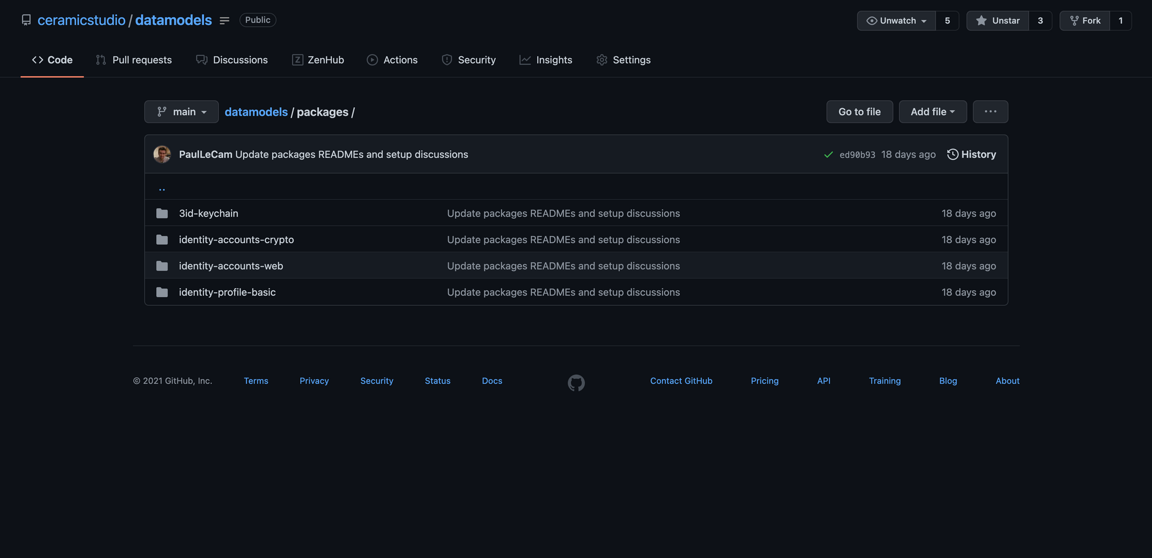Image resolution: width=1152 pixels, height=558 pixels.
Task: Open the Blog footer link
Action: click(948, 381)
